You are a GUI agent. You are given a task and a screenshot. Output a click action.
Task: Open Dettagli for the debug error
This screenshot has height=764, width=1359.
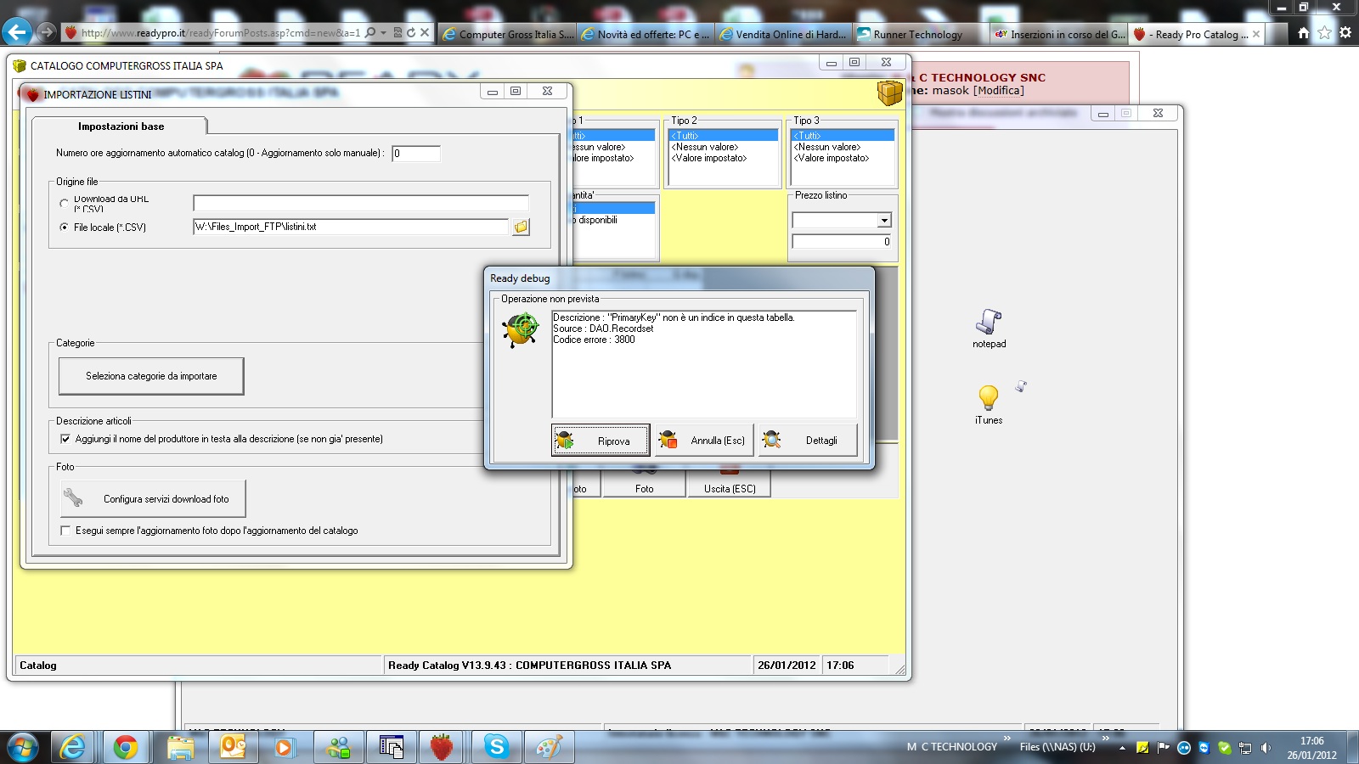tap(808, 441)
